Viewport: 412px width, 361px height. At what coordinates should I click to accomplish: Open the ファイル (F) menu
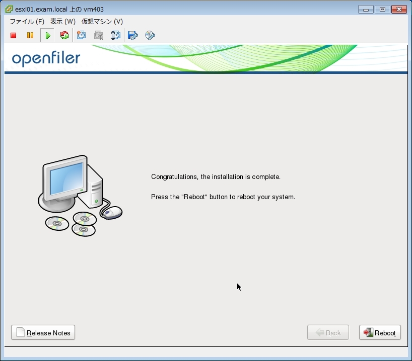(x=27, y=22)
